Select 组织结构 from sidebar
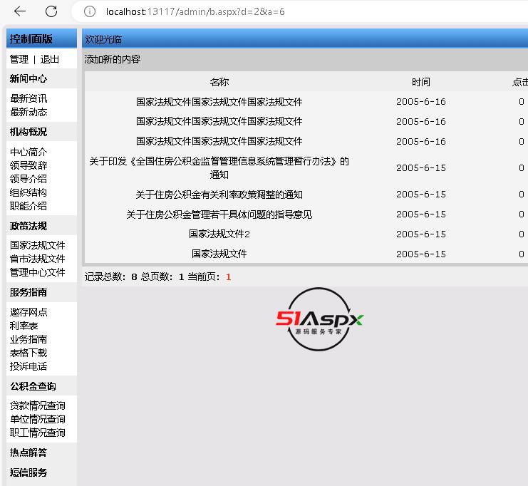The height and width of the screenshot is (486, 528). [x=29, y=192]
